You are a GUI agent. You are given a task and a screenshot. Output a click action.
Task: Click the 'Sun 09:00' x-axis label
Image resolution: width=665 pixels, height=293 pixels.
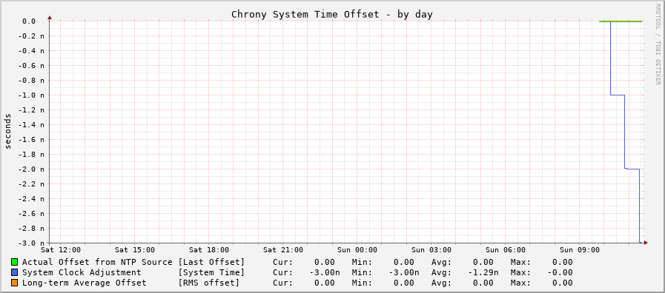pos(579,250)
